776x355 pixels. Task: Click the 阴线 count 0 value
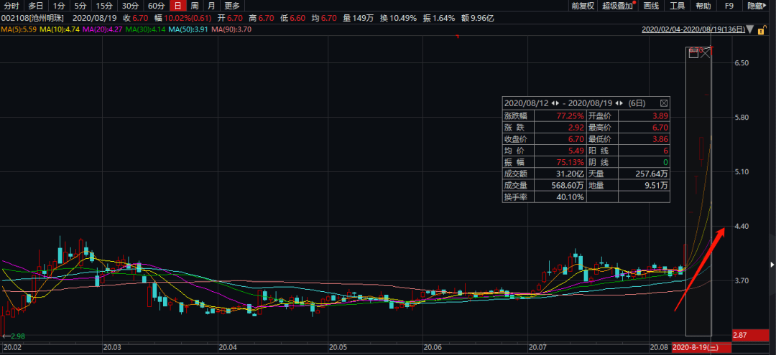pos(665,162)
